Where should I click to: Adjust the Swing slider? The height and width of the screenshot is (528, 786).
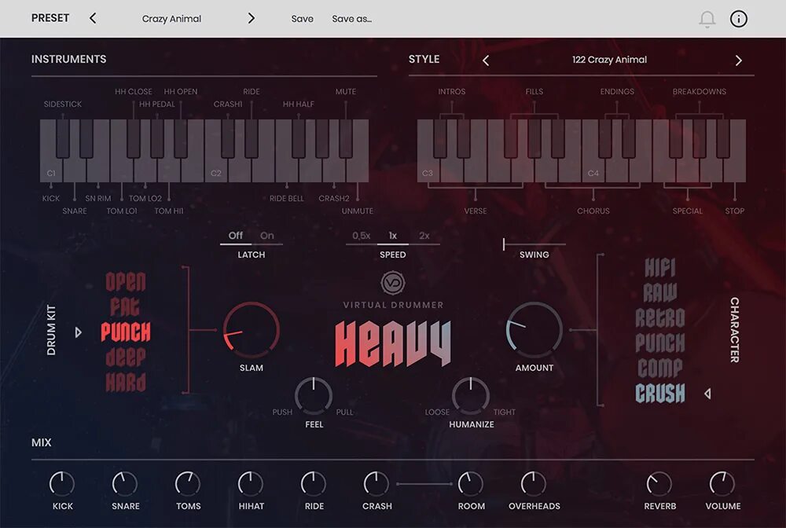[534, 244]
